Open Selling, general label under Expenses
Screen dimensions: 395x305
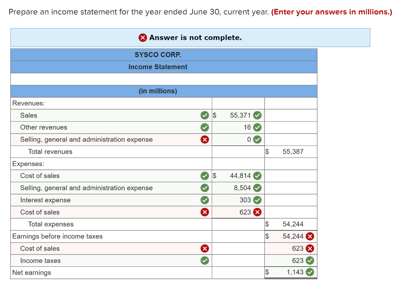coord(111,188)
